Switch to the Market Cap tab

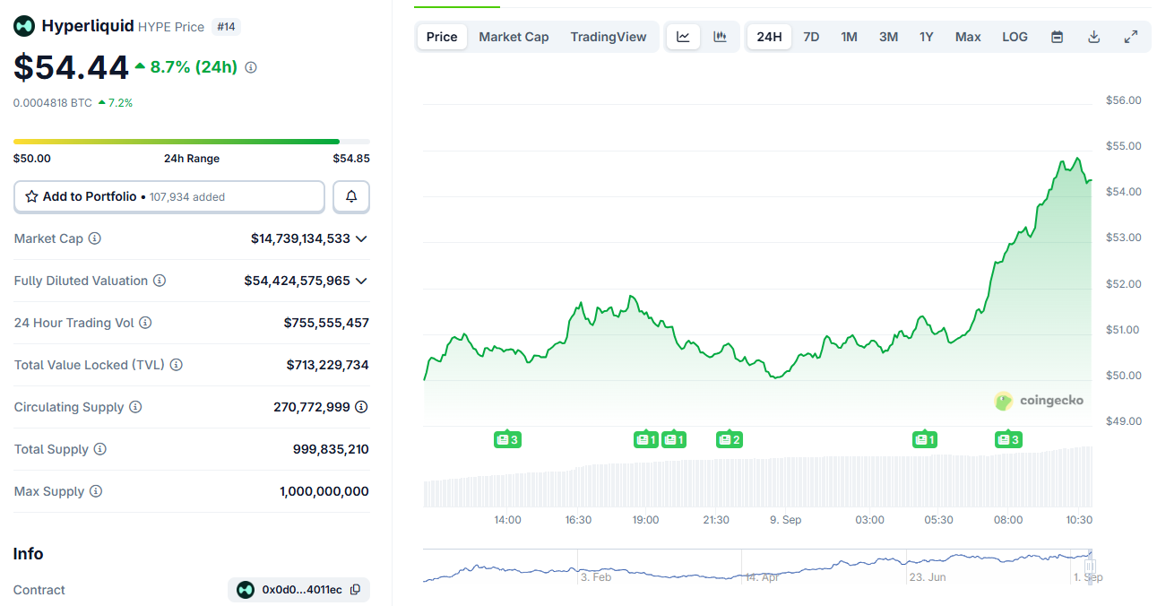click(514, 36)
